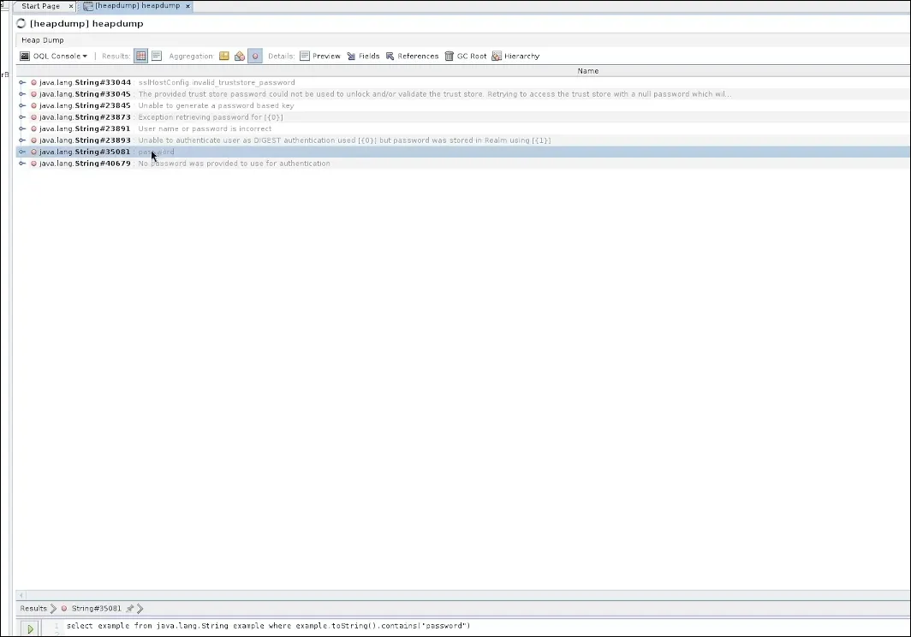
Task: Click the Results breadcrumb link
Action: [x=33, y=609]
